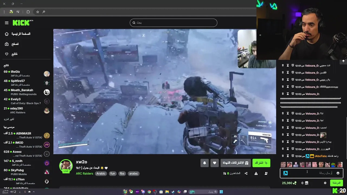Click iAboTala username in chat
The height and width of the screenshot is (195, 347).
tap(320, 156)
